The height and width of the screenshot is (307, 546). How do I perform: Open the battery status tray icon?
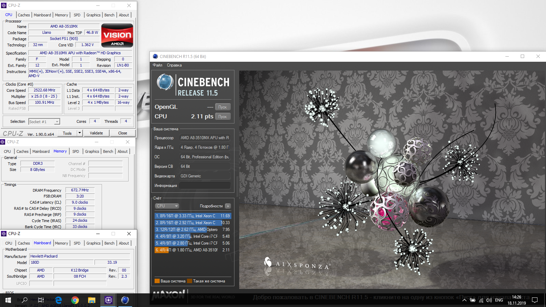click(x=473, y=300)
